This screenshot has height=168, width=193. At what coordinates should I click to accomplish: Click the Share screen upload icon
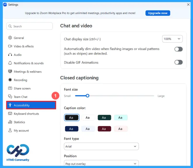pyautogui.click(x=10, y=88)
